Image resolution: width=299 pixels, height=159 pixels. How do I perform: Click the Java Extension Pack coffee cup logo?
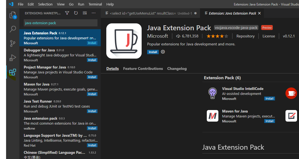click(124, 41)
